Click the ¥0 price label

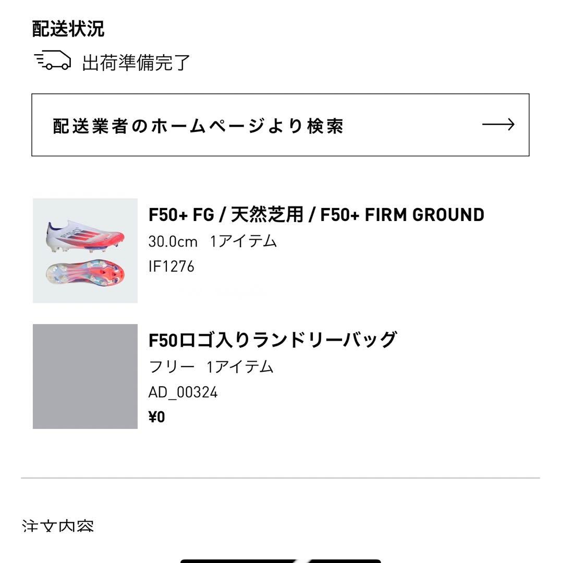click(155, 417)
